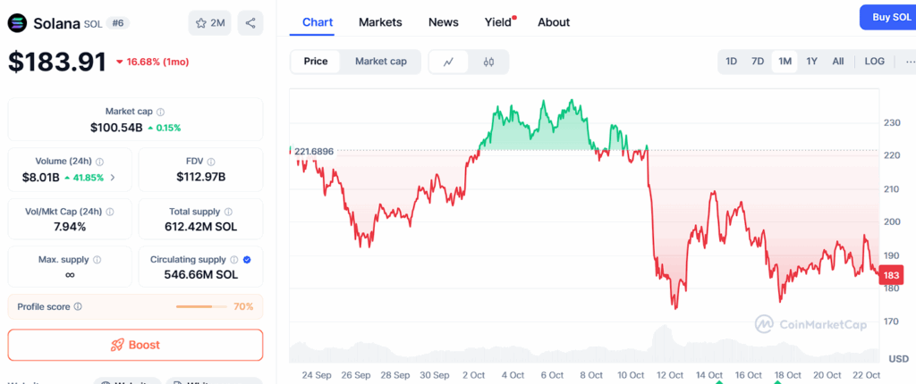The width and height of the screenshot is (916, 384).
Task: Open chart more options ellipsis menu
Action: [x=909, y=62]
